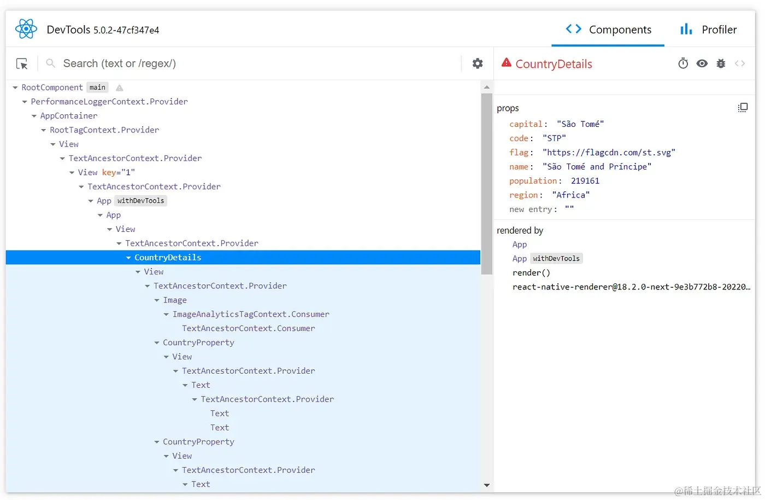
Task: Click the React logo icon
Action: 26,29
